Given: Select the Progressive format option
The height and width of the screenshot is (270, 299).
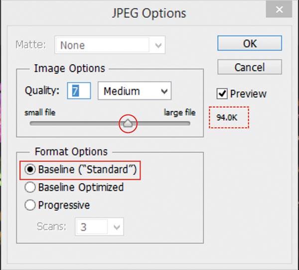Looking at the screenshot, I should pyautogui.click(x=30, y=205).
